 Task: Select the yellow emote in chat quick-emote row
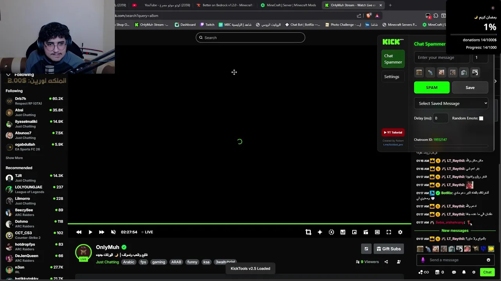pyautogui.click(x=491, y=249)
